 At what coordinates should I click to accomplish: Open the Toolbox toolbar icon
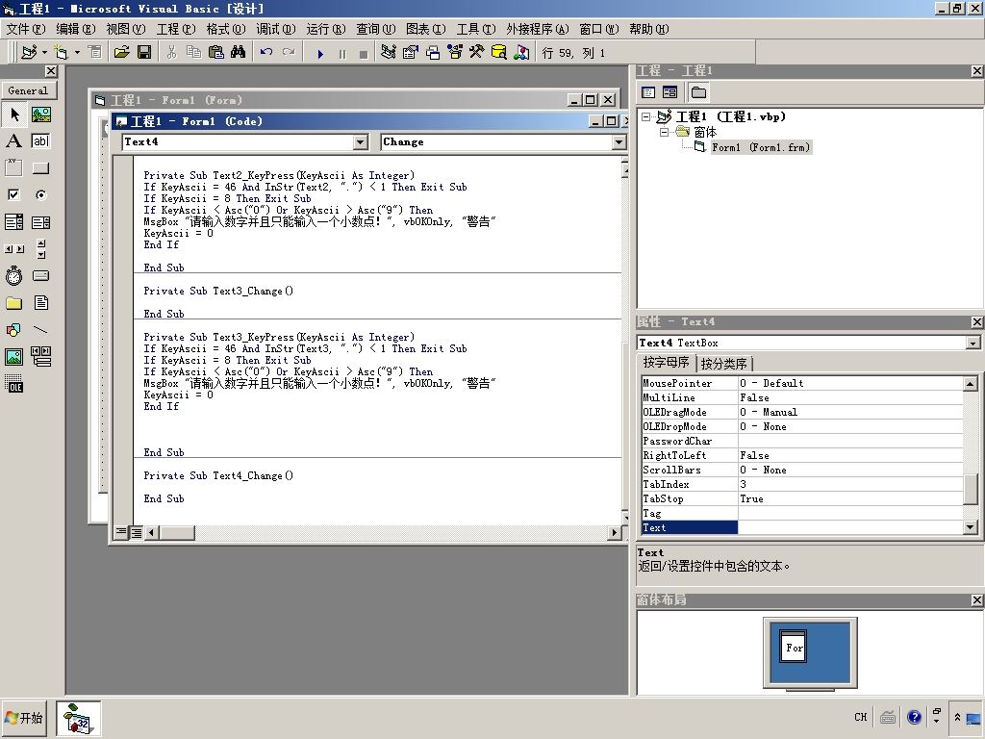tap(477, 52)
